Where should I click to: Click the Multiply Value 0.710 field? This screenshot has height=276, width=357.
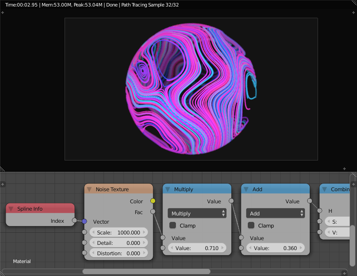tap(197, 248)
